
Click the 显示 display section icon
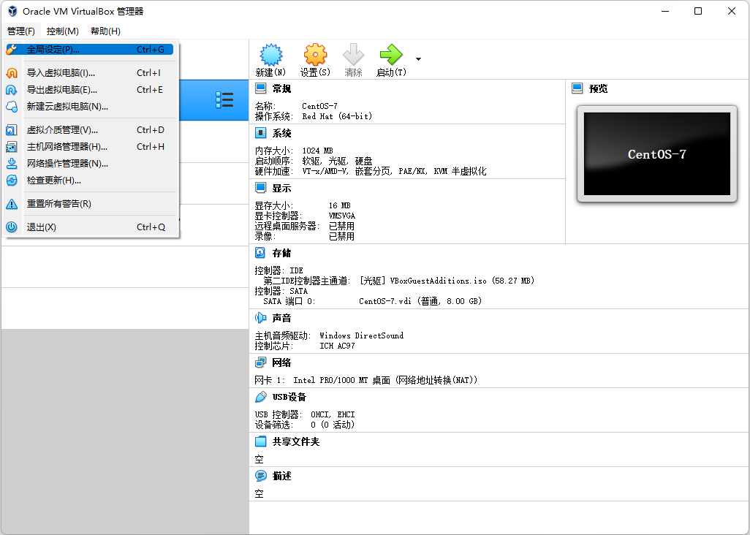coord(260,188)
